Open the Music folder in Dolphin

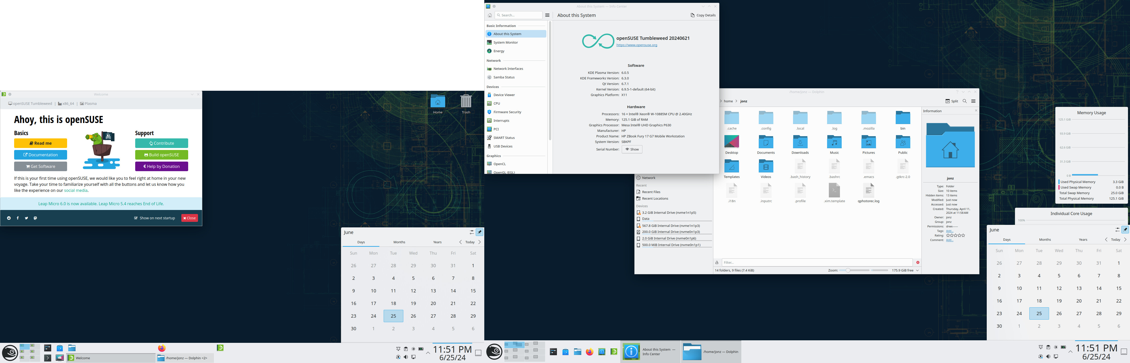[x=834, y=145]
